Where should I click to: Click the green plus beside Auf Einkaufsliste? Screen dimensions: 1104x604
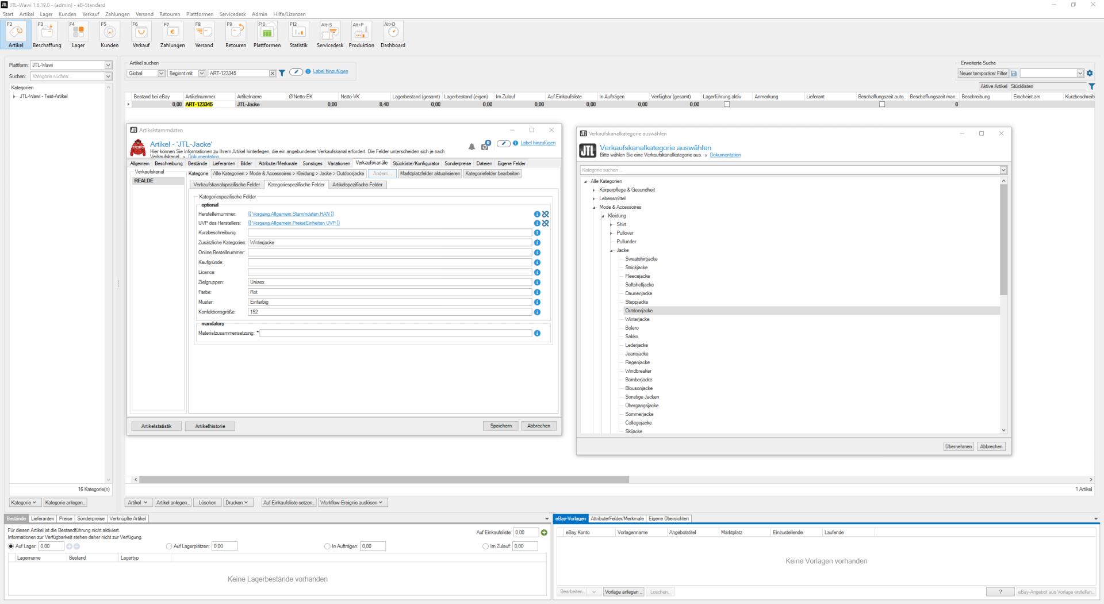pos(545,533)
